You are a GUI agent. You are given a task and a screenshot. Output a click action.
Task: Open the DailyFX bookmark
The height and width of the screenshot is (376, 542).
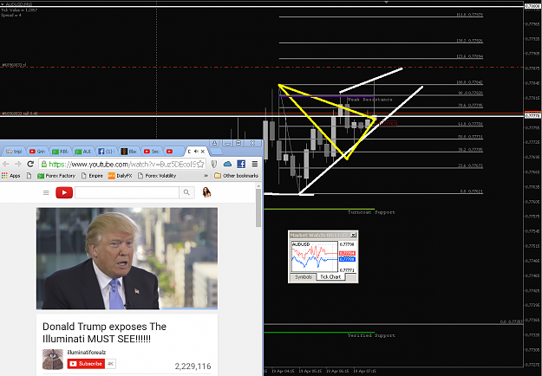tap(121, 176)
